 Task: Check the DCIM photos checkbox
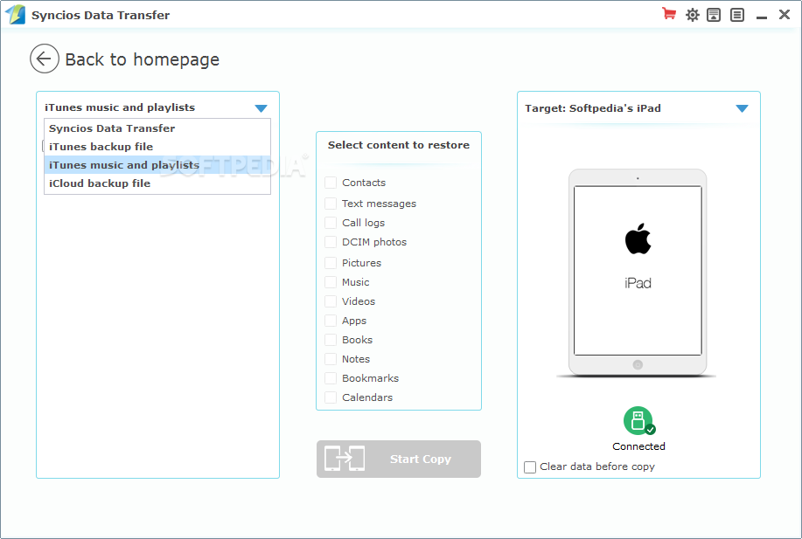tap(331, 242)
